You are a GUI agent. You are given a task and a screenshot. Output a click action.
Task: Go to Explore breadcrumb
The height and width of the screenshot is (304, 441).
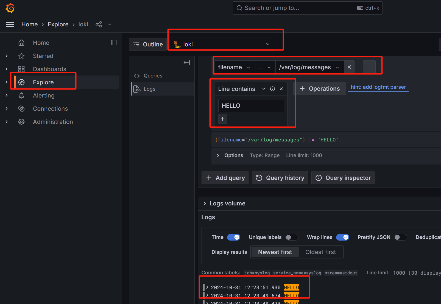pos(58,24)
